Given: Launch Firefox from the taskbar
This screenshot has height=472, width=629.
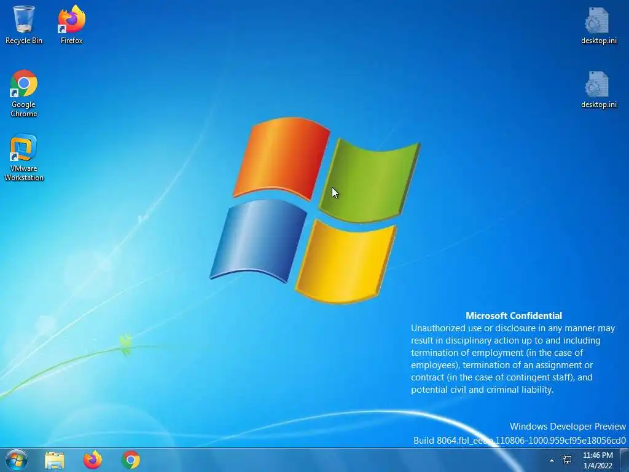Looking at the screenshot, I should click(93, 460).
